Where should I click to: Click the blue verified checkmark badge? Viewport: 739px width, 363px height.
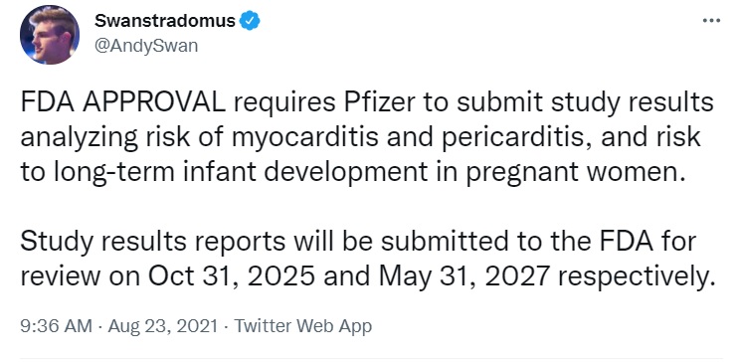coord(250,21)
